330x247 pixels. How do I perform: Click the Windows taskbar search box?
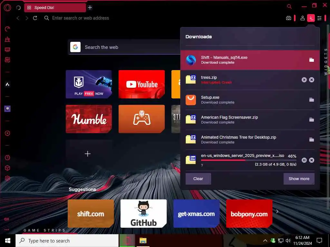click(x=67, y=241)
